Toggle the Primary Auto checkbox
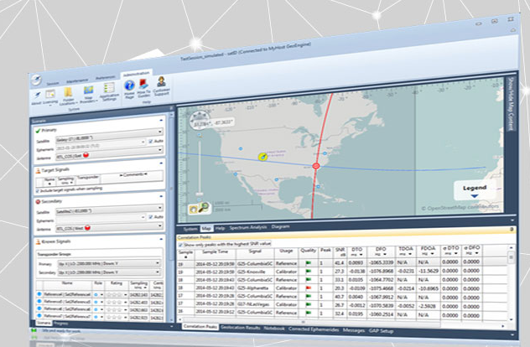Image resolution: width=530 pixels, height=347 pixels. coord(151,141)
